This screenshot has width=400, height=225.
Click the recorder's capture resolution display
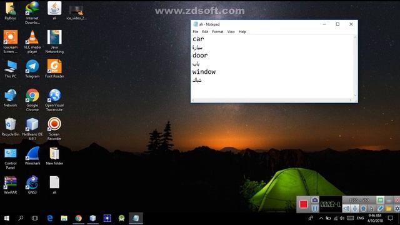(x=359, y=200)
